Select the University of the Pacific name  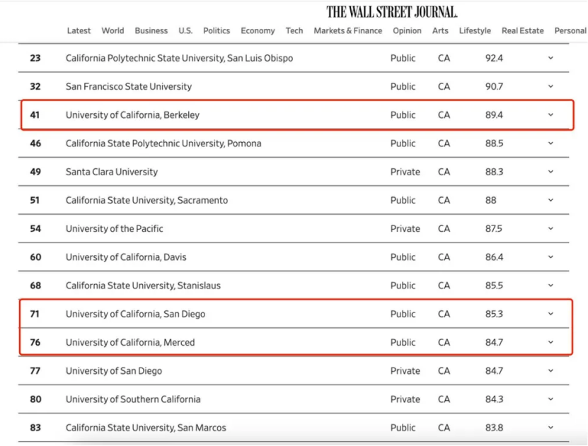click(x=115, y=229)
